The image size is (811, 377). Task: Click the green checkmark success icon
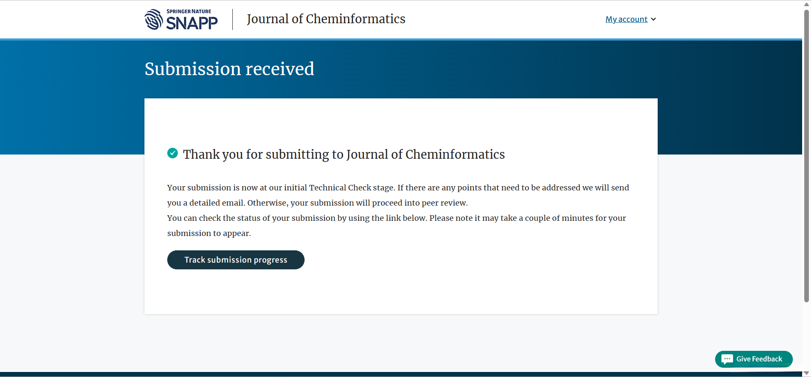172,153
